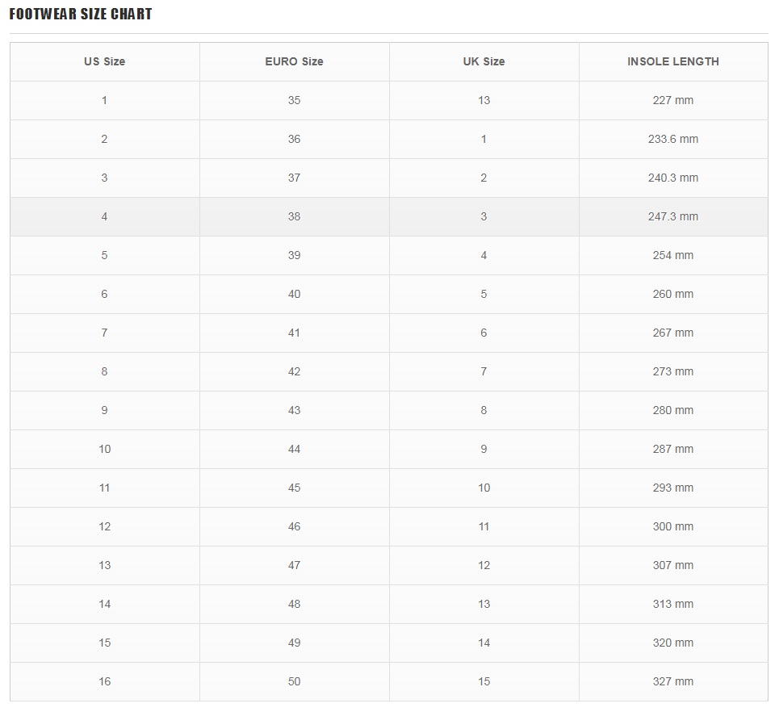
Task: Select the 320 mm insole length cell
Action: tap(674, 643)
